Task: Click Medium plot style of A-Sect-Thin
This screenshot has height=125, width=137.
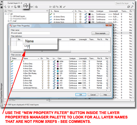Action: 100,76
